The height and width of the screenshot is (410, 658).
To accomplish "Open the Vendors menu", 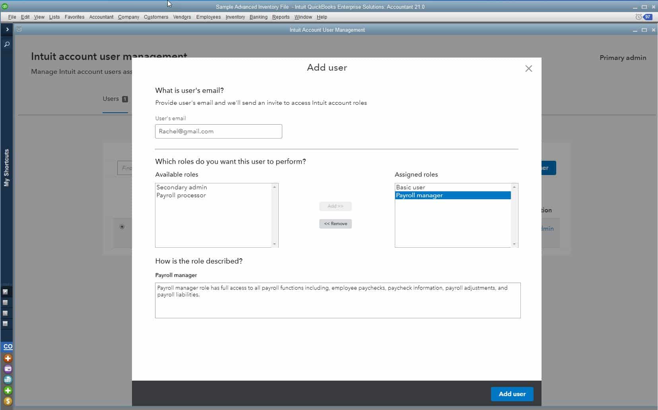I will click(x=182, y=17).
